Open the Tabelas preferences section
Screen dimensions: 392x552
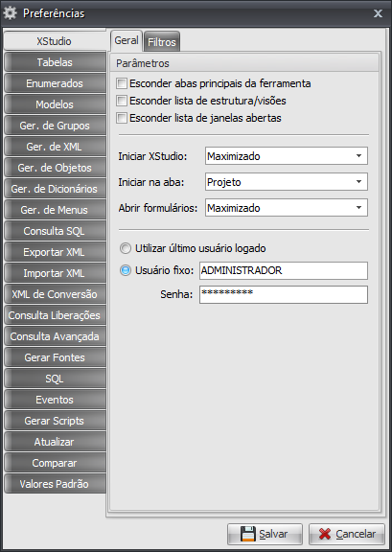(x=55, y=62)
